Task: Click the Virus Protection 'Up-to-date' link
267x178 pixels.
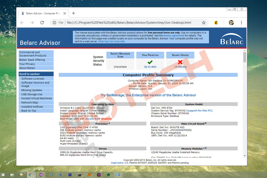Action: 150,67
